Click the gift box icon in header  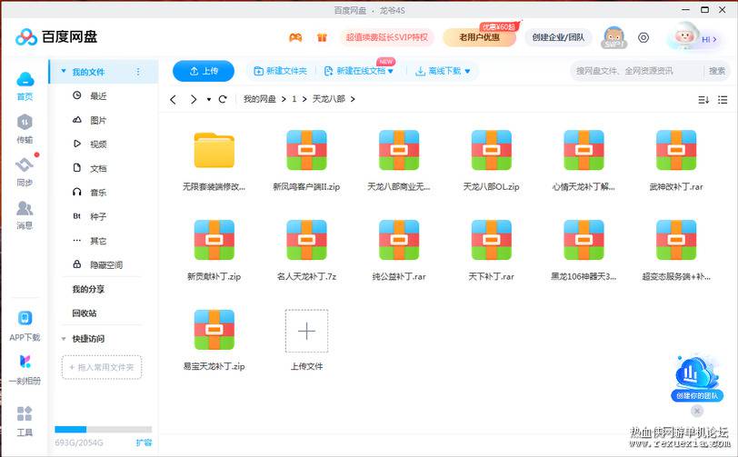click(x=322, y=37)
